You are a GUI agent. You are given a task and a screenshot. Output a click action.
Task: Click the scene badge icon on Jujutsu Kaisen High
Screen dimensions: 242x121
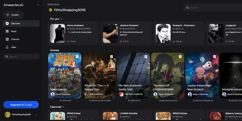[x=214, y=57]
